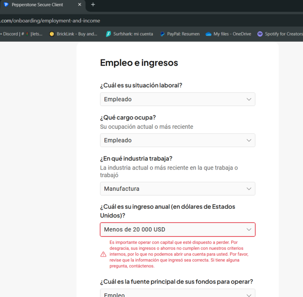Click the red income error message text
The image size is (303, 297).
pyautogui.click(x=179, y=254)
